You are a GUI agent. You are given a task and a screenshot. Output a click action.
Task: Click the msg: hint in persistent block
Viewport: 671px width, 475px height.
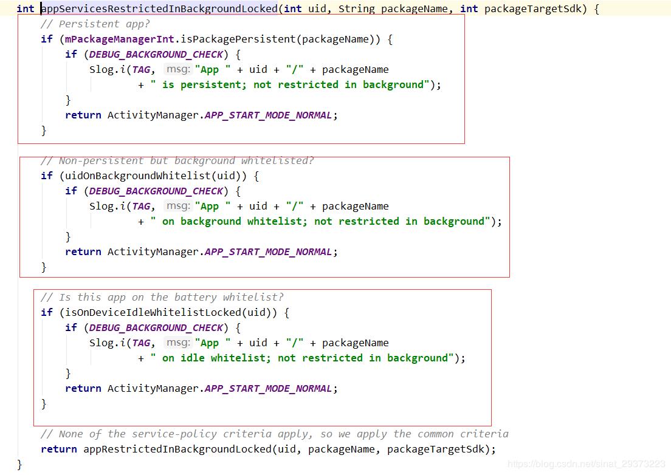177,69
